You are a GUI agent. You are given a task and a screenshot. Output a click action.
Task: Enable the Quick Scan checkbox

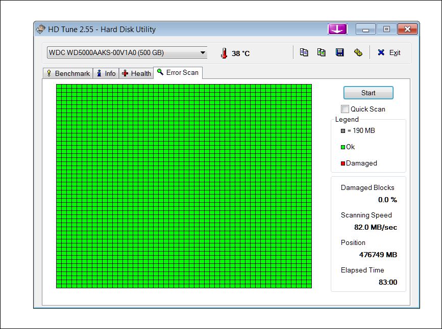tap(345, 109)
